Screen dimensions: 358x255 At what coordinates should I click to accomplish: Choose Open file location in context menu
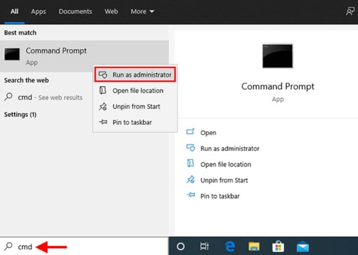pos(135,91)
